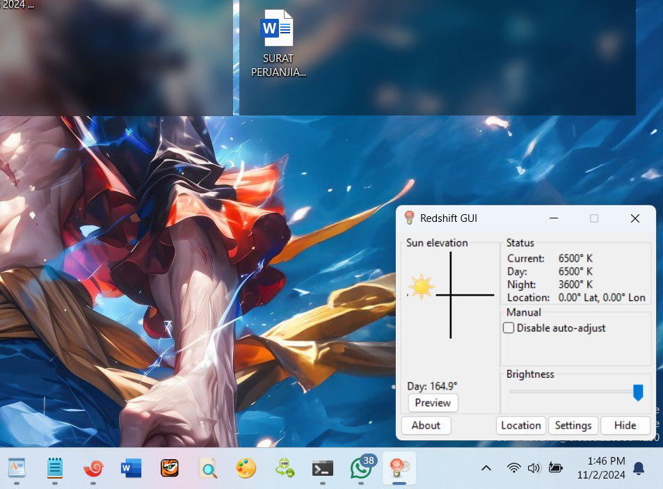The height and width of the screenshot is (489, 663).
Task: Click the sun icon in Sun elevation
Action: tap(421, 287)
